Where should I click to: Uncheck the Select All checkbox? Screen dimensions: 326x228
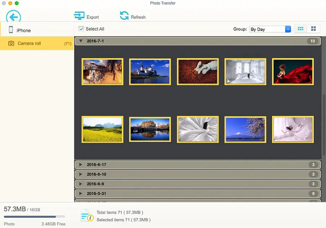(81, 29)
